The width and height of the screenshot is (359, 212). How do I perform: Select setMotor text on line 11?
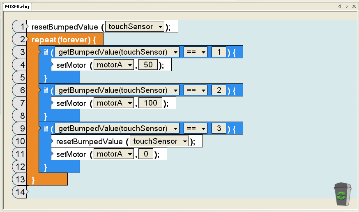coord(71,154)
